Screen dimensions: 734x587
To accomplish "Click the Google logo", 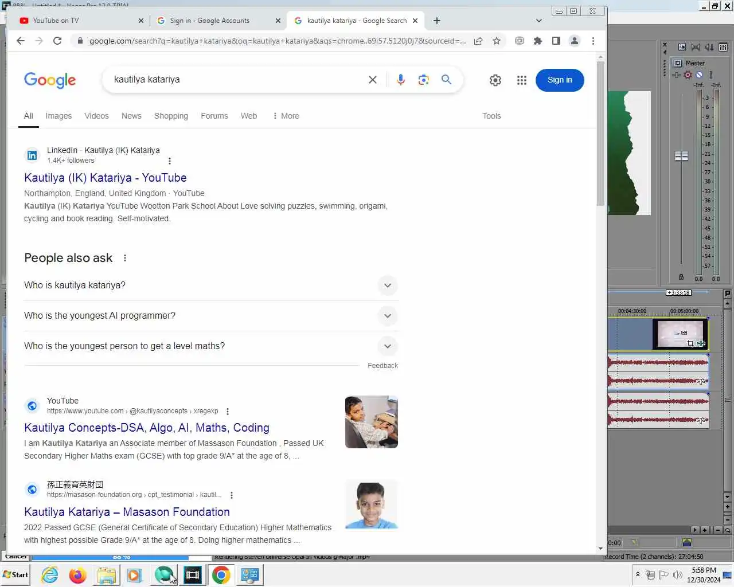I will point(50,80).
